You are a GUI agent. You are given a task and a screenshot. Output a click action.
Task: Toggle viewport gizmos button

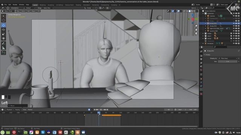tap(173, 11)
